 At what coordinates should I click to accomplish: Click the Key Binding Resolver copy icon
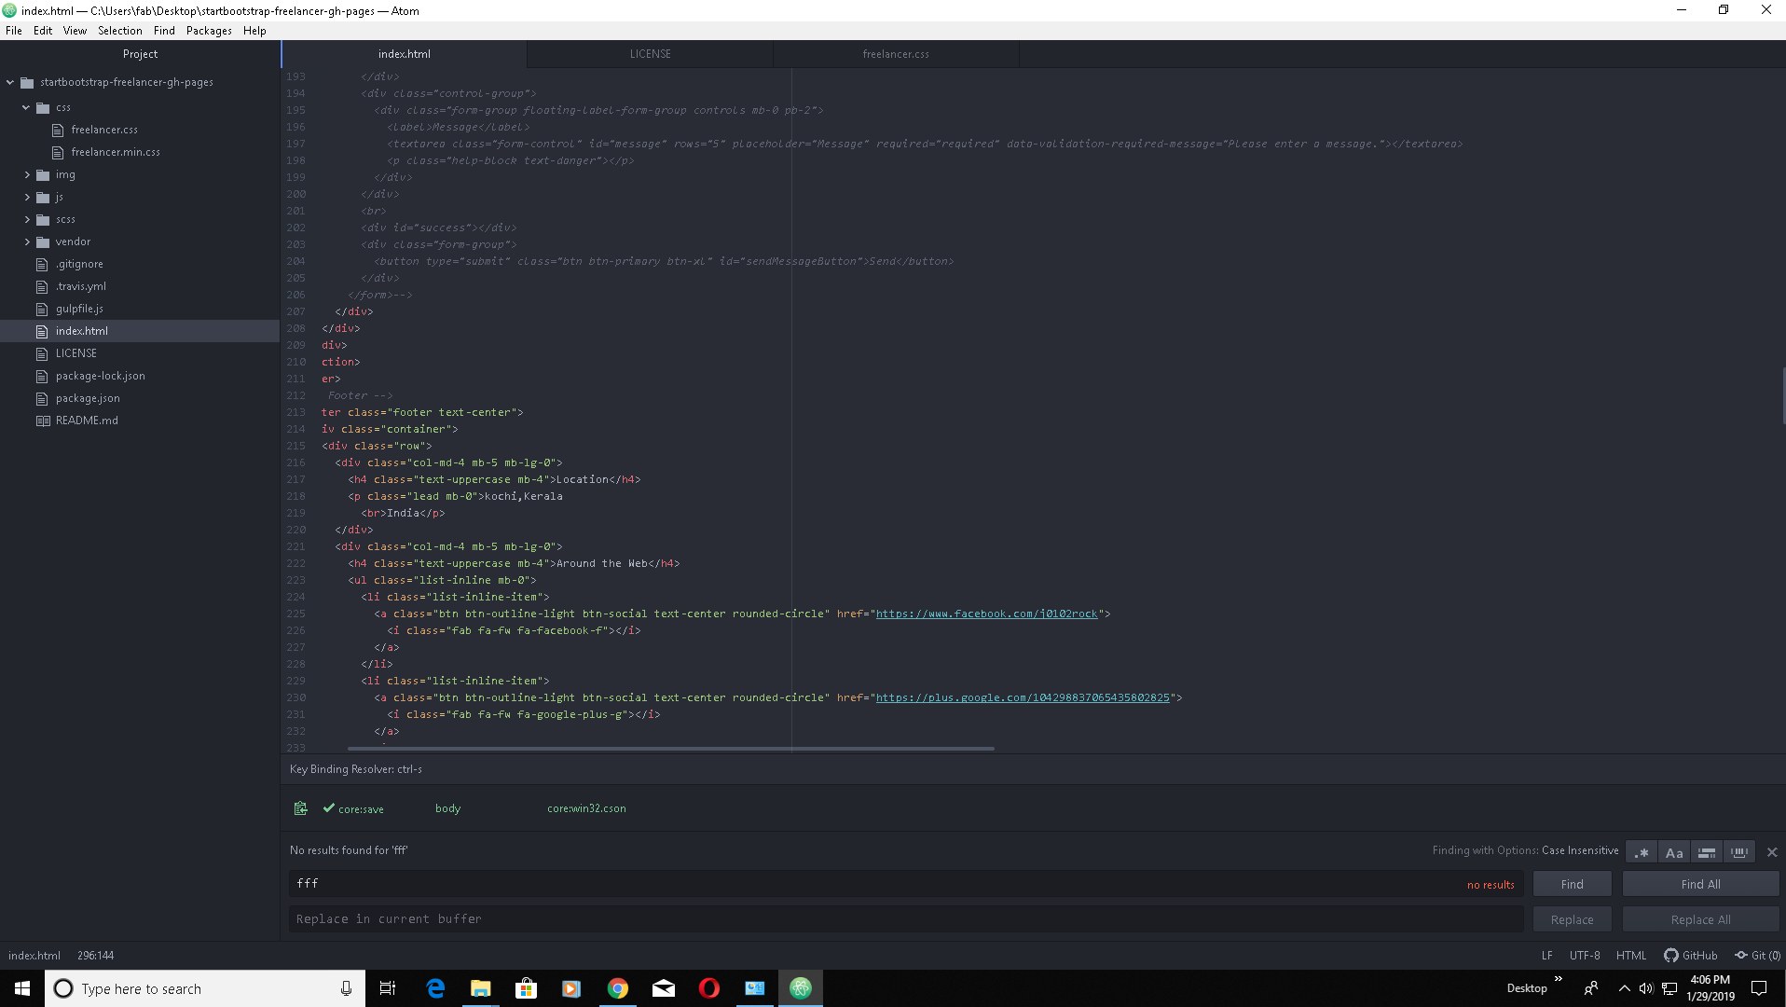click(300, 808)
